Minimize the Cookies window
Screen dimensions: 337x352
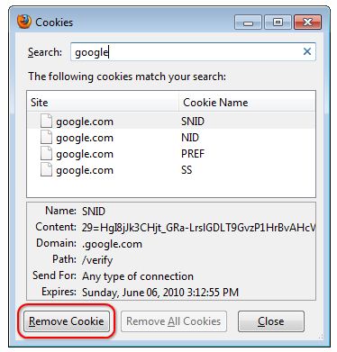tap(248, 23)
